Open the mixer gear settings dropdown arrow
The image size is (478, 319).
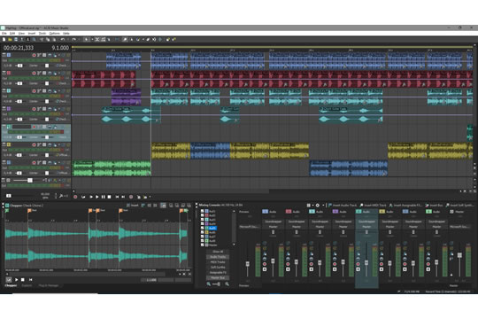coord(322,206)
